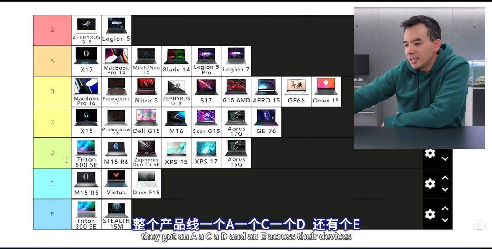492x249 pixels.
Task: Open settings gear for the D tier row
Action: (x=430, y=153)
